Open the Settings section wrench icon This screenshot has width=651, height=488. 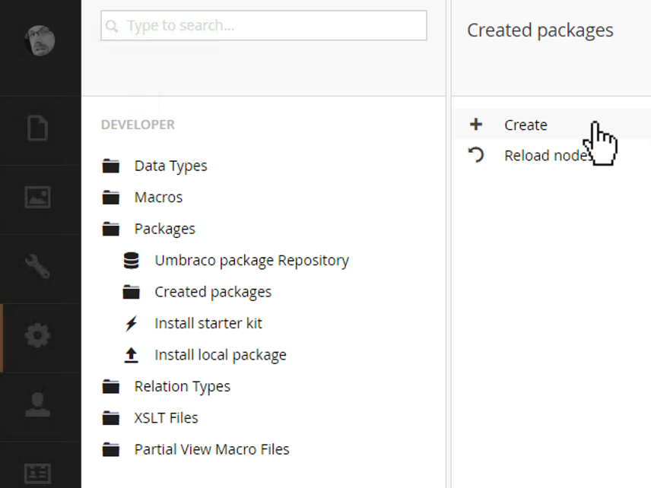38,267
